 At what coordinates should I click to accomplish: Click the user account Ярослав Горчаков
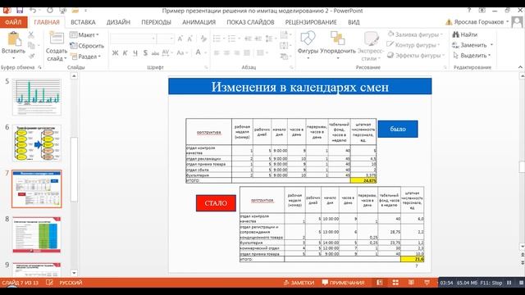479,22
